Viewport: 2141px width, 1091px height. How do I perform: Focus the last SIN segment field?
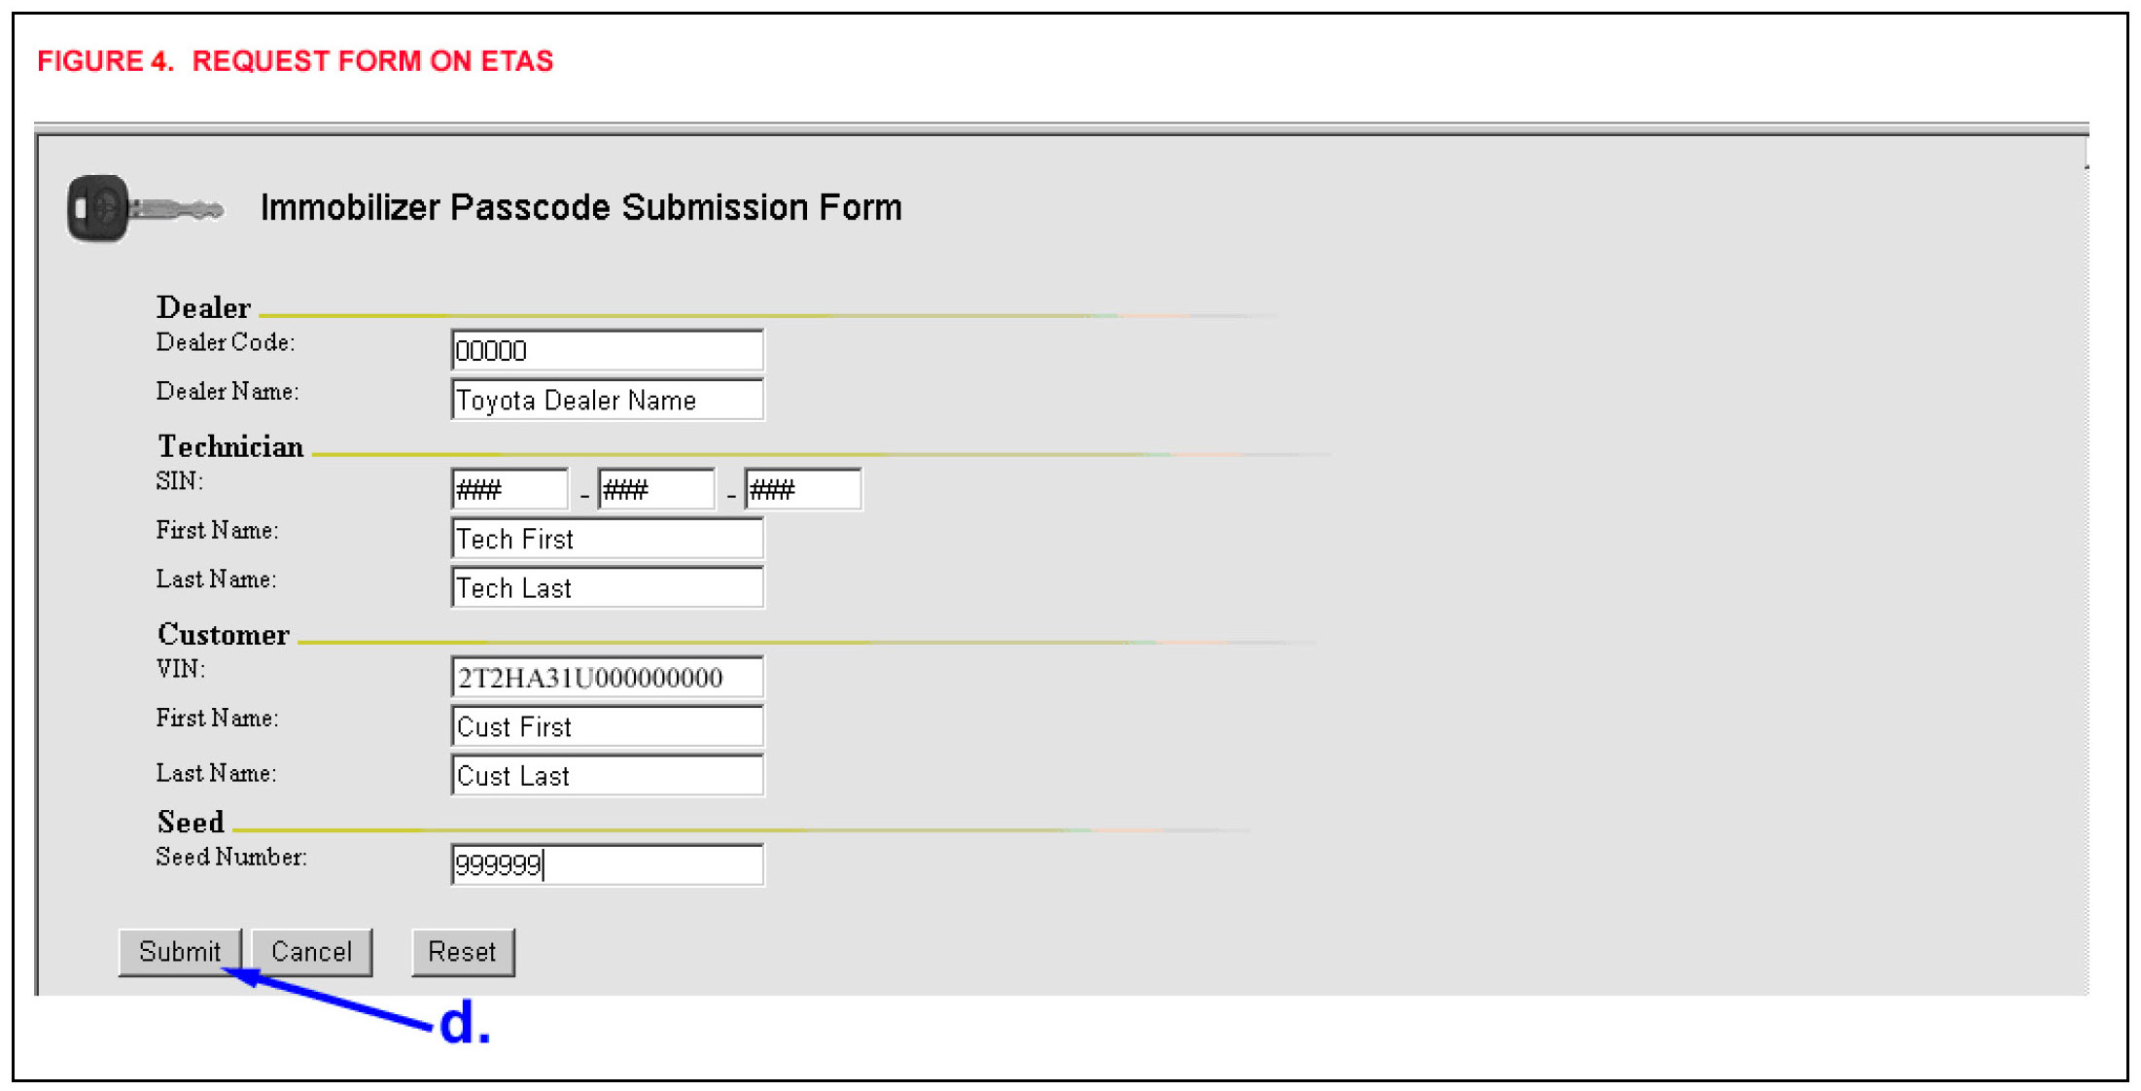[802, 489]
